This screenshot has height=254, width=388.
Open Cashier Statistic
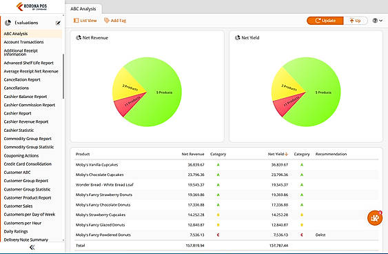click(19, 130)
